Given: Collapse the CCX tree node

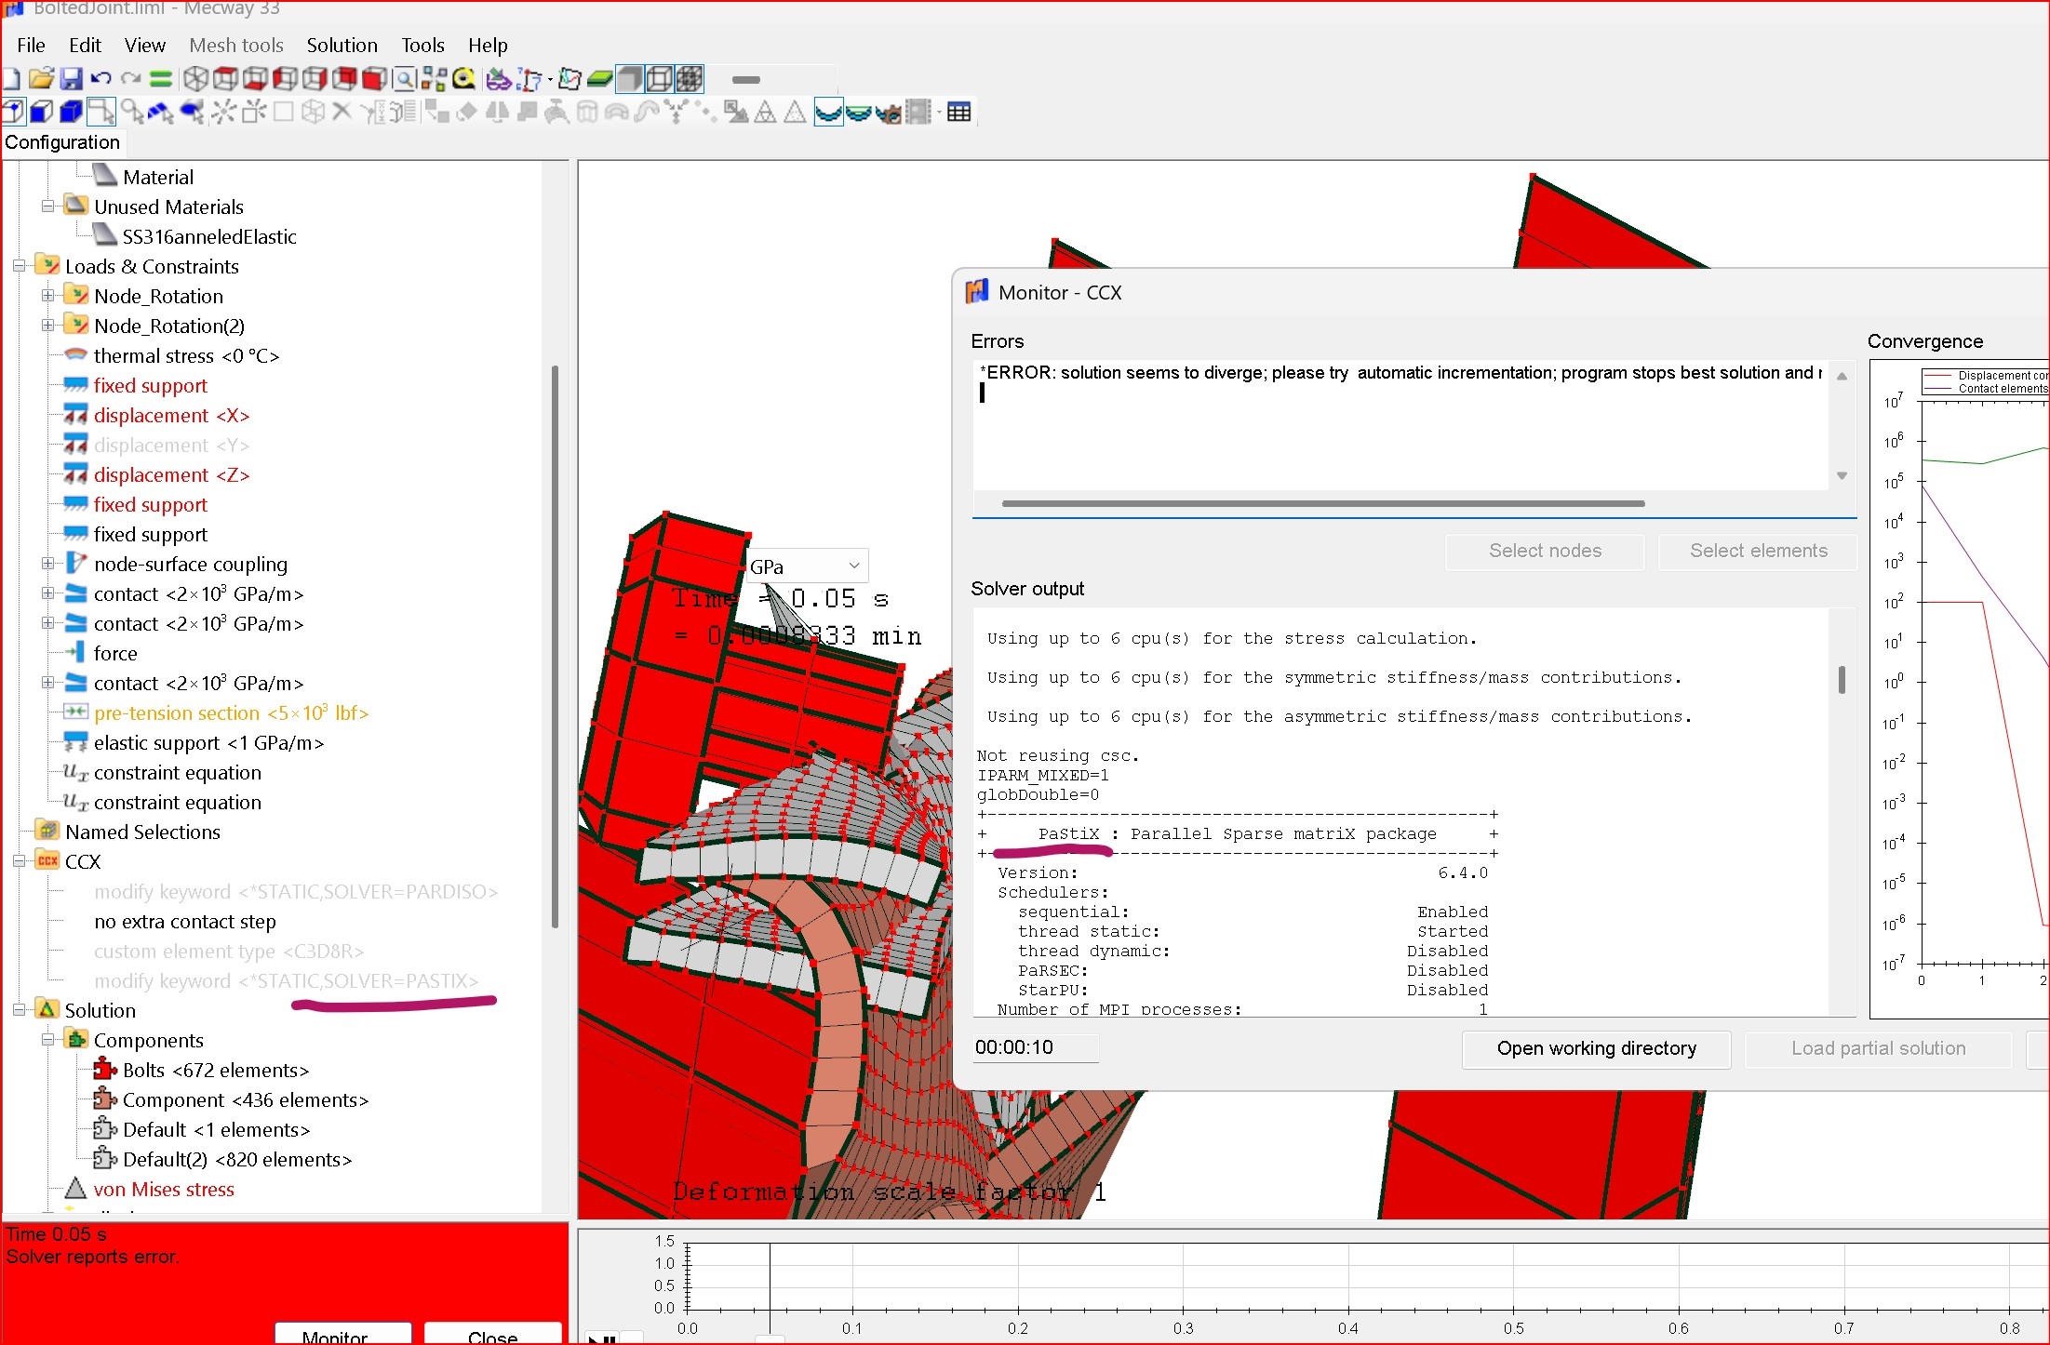Looking at the screenshot, I should coord(19,861).
